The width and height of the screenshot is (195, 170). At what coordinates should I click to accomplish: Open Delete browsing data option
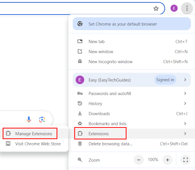click(x=110, y=144)
